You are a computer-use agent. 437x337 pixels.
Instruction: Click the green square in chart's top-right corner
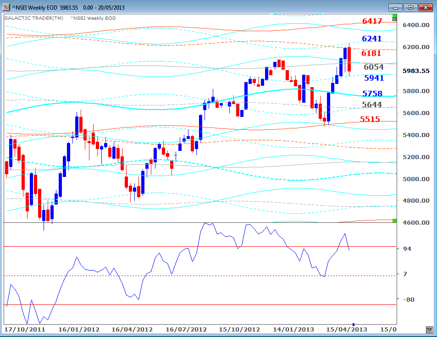click(x=394, y=16)
